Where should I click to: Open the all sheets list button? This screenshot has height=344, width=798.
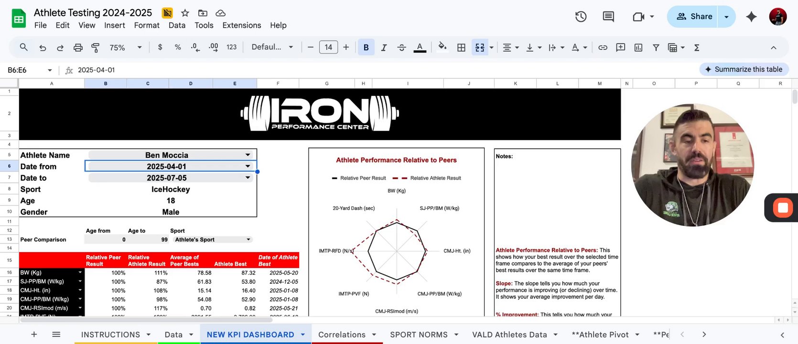click(56, 334)
